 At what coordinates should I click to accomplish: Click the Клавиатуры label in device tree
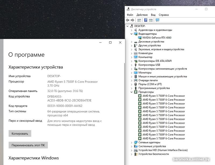145,53
